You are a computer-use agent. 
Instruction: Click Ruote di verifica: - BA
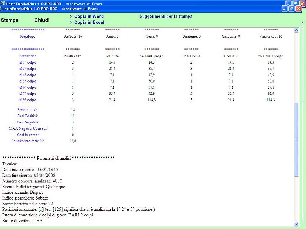(x=22, y=221)
